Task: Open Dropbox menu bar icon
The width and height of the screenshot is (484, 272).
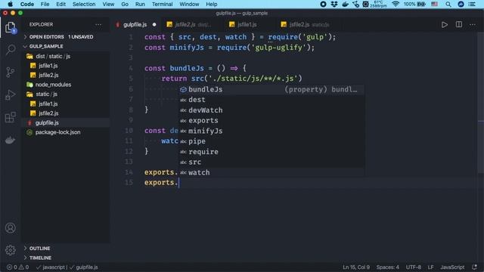Action: 334,4
